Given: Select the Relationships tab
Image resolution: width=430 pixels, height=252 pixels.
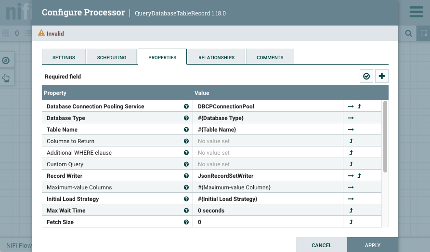Looking at the screenshot, I should 216,57.
